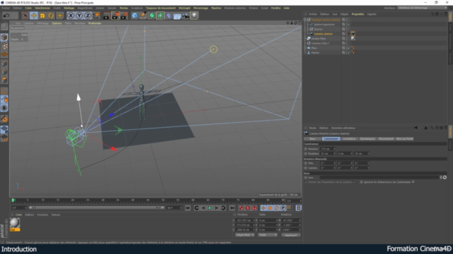Click the first Parallaxe value field
453x254 pixels.
pyautogui.click(x=327, y=154)
